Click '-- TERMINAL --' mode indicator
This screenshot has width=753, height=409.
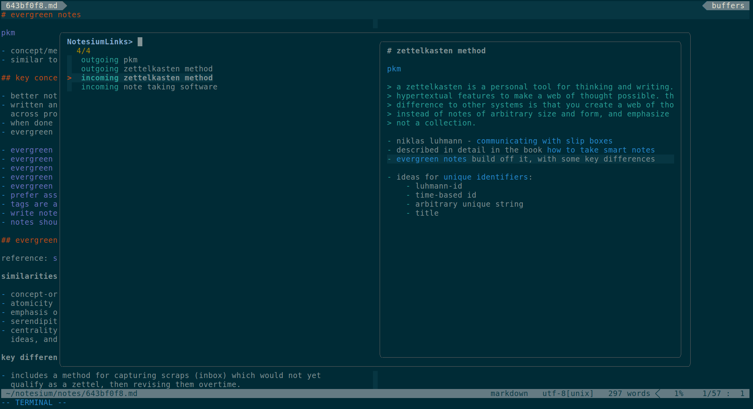[x=34, y=403]
